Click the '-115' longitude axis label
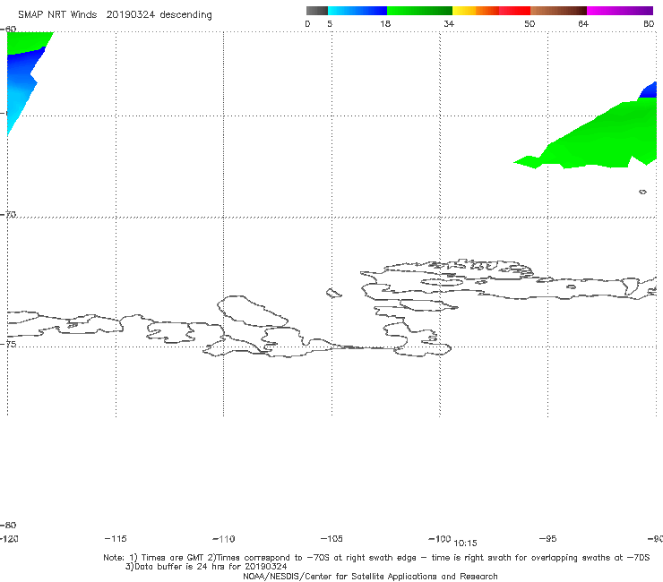The width and height of the screenshot is (663, 582). coord(116,539)
